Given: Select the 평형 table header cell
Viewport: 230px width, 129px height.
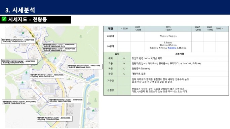Looking at the screenshot, I should (110, 28).
